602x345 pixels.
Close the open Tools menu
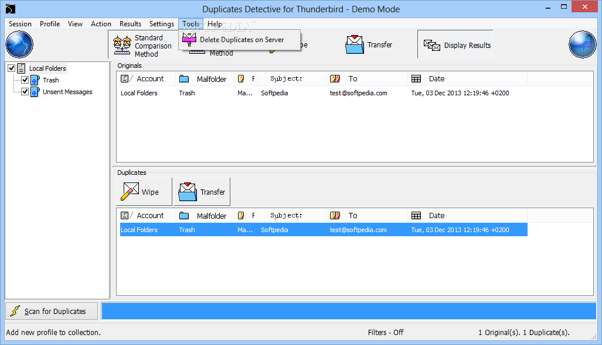(x=191, y=24)
